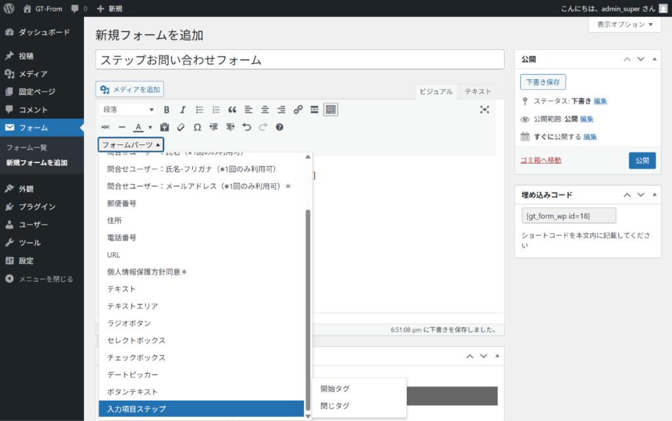The height and width of the screenshot is (421, 672).
Task: Insert blockquote using the quote icon
Action: click(x=232, y=110)
